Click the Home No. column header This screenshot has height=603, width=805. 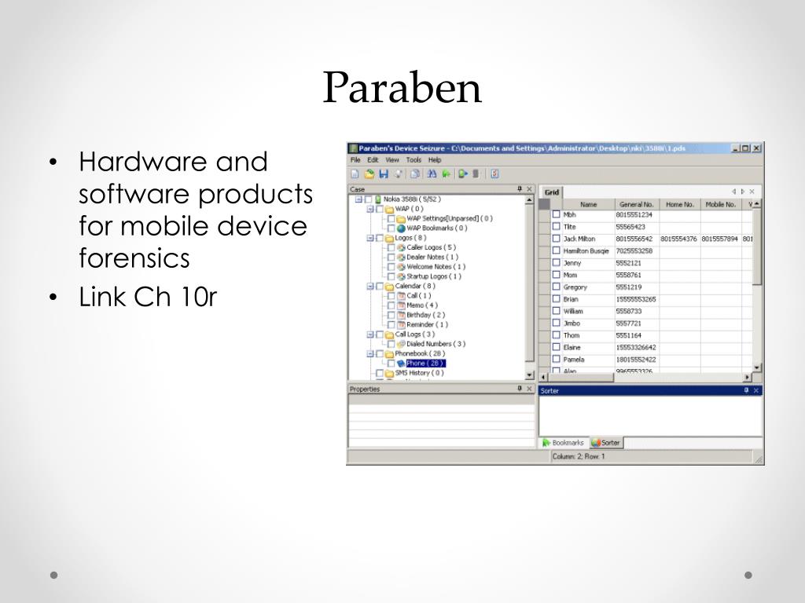(x=680, y=204)
